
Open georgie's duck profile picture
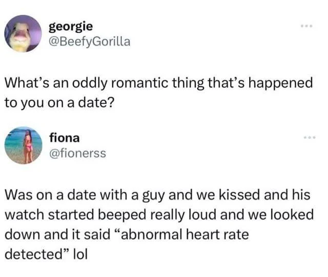click(x=23, y=33)
